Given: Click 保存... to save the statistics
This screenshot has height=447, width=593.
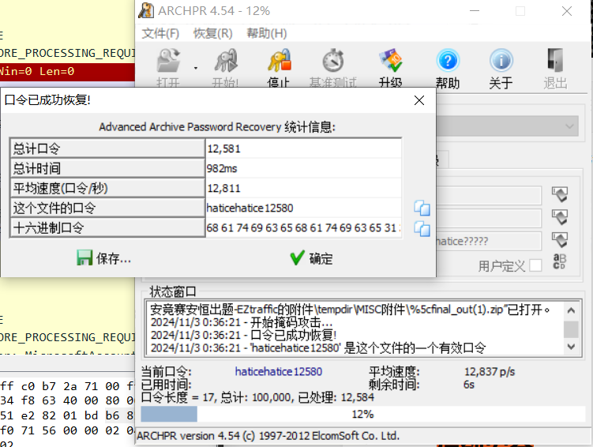Looking at the screenshot, I should pyautogui.click(x=103, y=258).
